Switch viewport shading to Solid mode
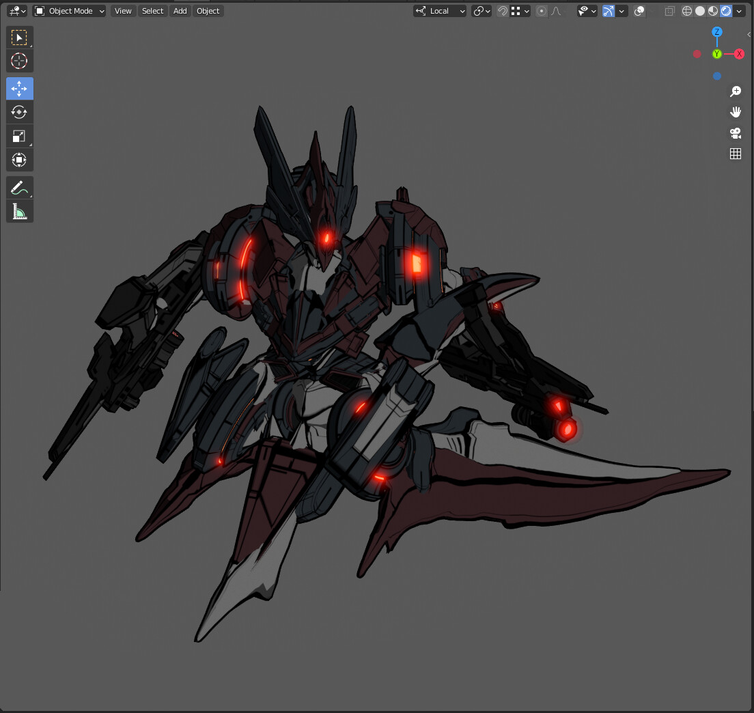The width and height of the screenshot is (754, 713). tap(698, 11)
